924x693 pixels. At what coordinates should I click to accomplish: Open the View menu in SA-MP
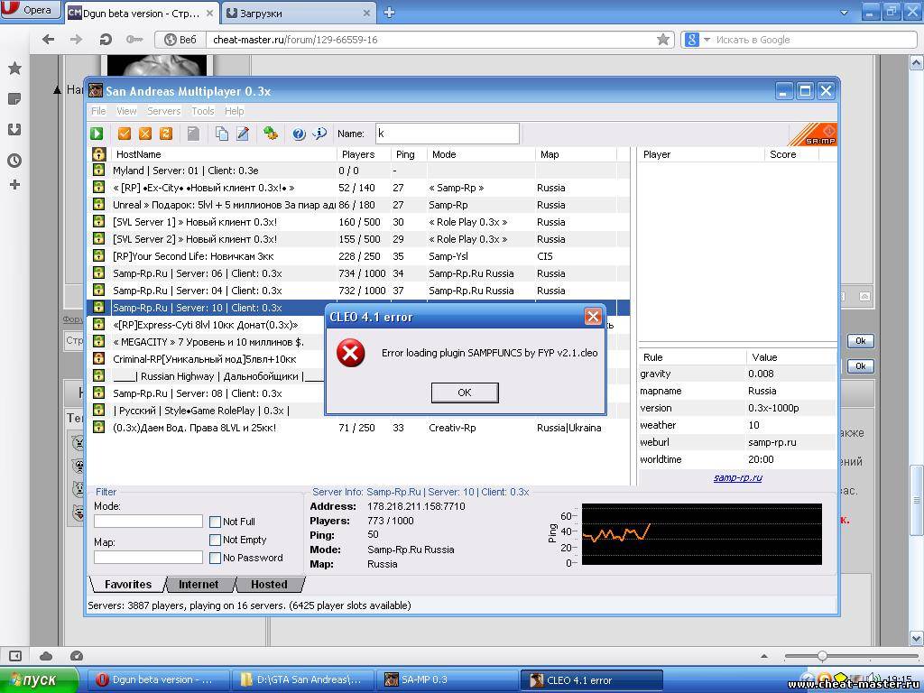pyautogui.click(x=126, y=111)
